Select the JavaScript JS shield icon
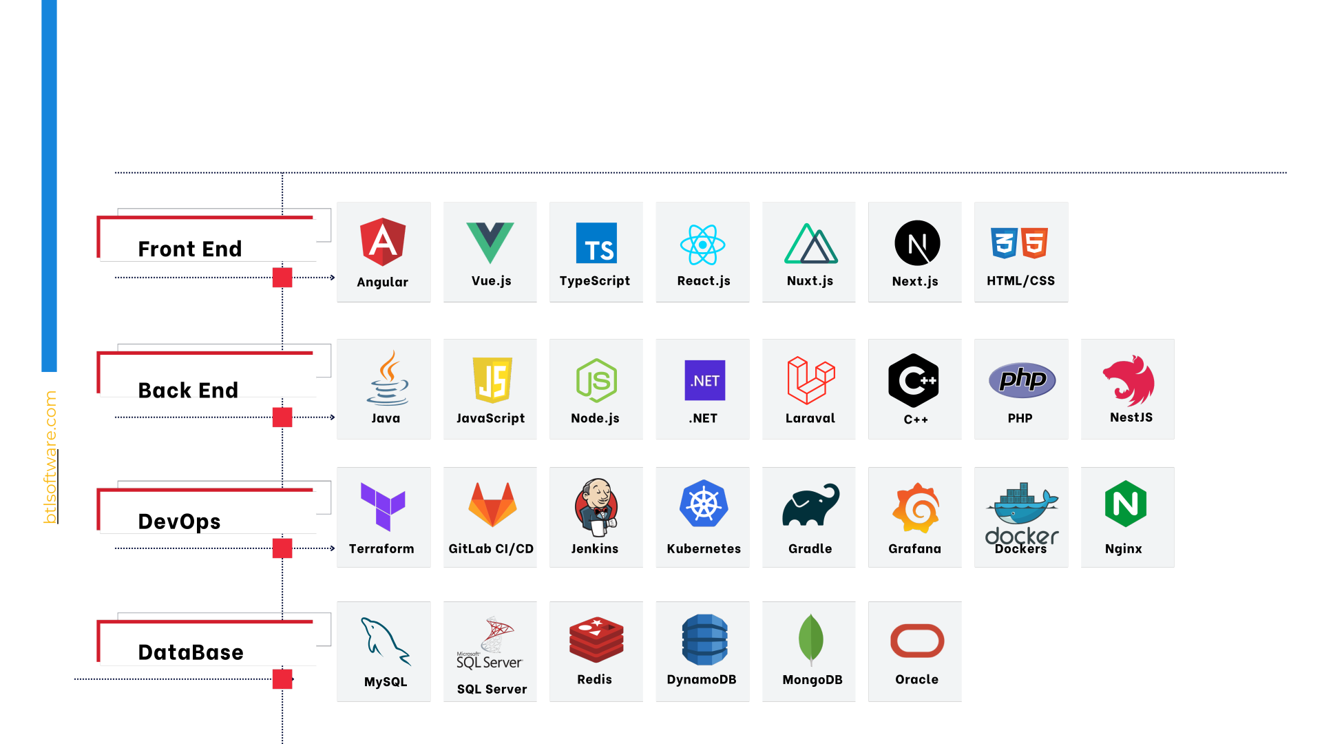 pyautogui.click(x=492, y=380)
